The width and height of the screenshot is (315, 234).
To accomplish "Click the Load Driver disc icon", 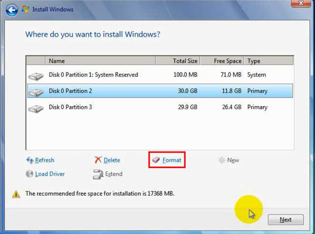I will tap(30, 174).
